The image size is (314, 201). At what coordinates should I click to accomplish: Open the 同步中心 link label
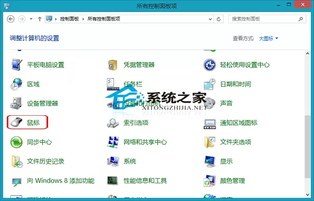pos(39,142)
